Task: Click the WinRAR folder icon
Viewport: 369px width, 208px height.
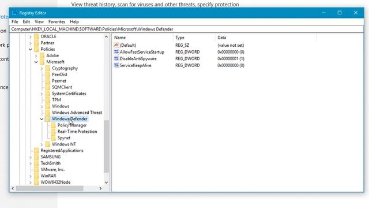Action: (x=36, y=176)
